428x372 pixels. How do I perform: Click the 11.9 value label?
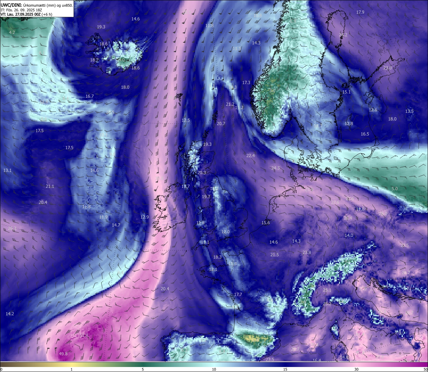point(104,217)
